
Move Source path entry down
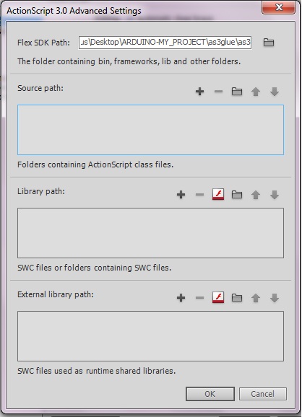point(275,92)
